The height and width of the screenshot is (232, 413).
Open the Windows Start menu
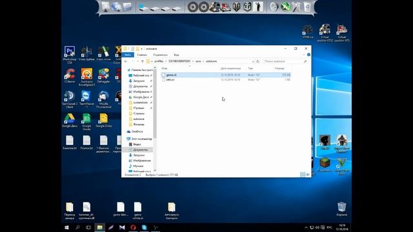(66, 227)
